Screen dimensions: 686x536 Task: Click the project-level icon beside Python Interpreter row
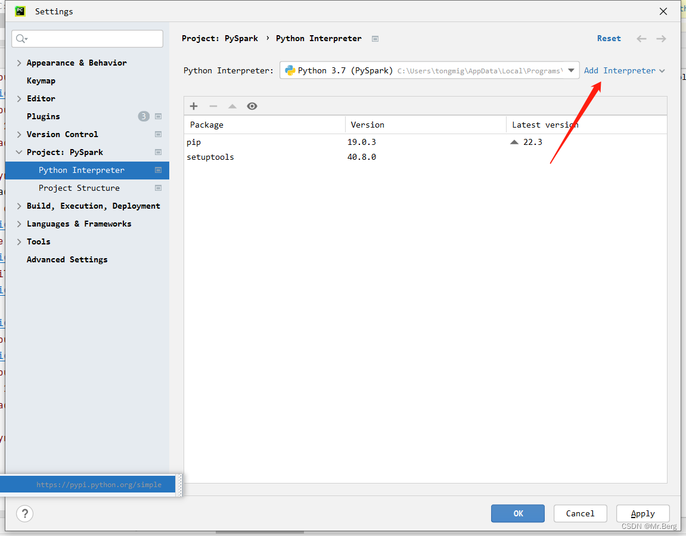(x=159, y=170)
